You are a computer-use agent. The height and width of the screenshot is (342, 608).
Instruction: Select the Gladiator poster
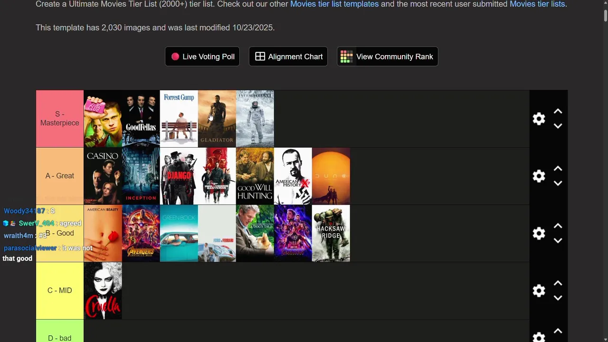217,119
